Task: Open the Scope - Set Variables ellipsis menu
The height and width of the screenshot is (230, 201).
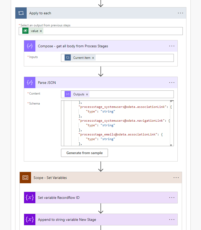Action: 176,178
